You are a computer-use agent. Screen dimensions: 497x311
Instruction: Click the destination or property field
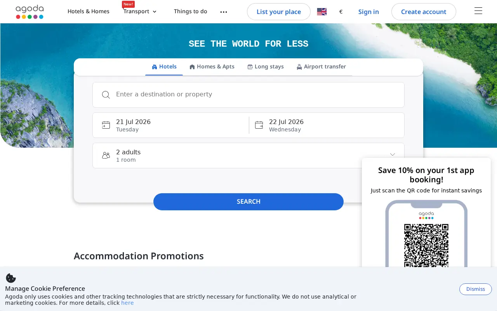[x=248, y=95]
